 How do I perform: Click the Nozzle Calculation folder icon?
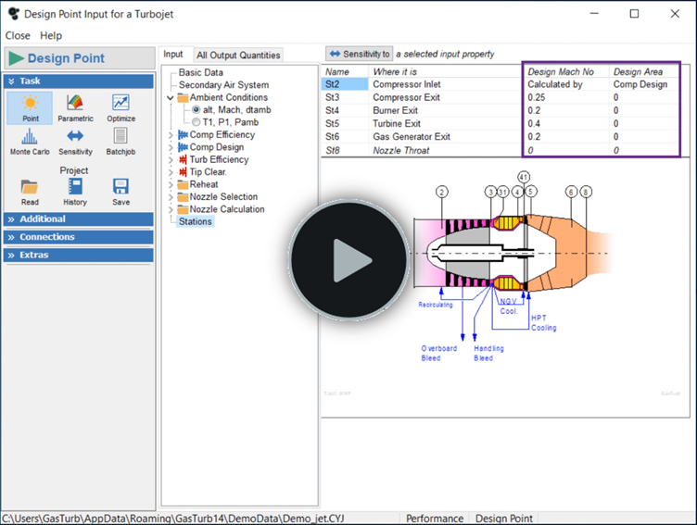point(183,209)
